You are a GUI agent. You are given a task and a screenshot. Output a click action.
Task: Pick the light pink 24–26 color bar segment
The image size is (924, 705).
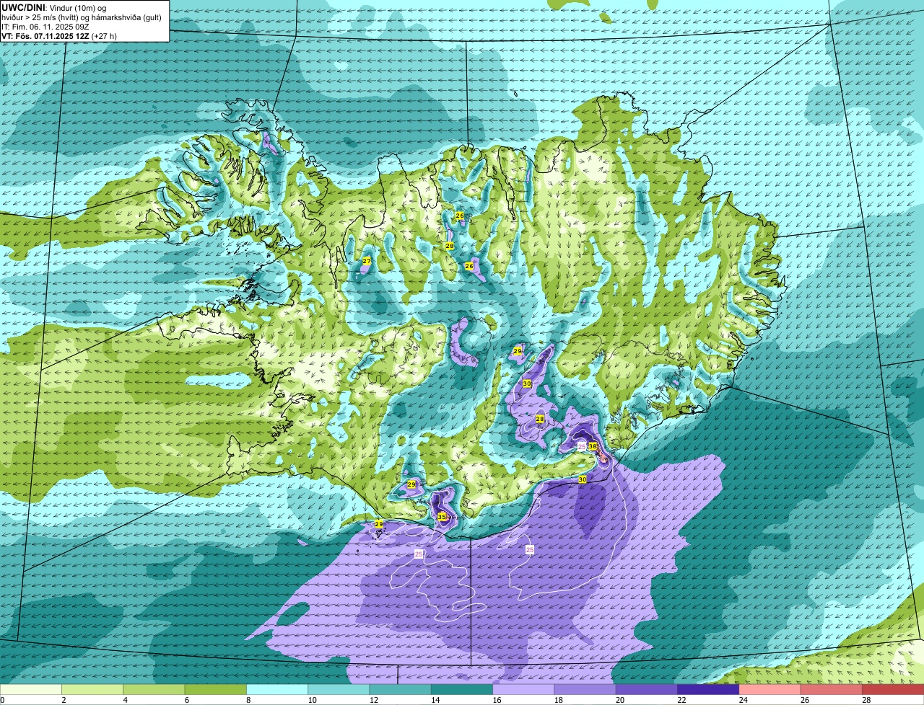[x=770, y=690]
